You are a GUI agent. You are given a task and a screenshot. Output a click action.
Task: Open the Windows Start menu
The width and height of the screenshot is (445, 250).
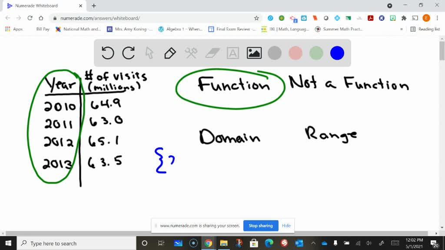pos(8,243)
